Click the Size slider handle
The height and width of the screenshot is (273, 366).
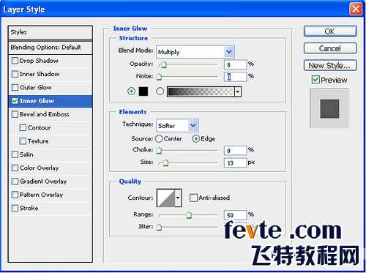[165, 162]
